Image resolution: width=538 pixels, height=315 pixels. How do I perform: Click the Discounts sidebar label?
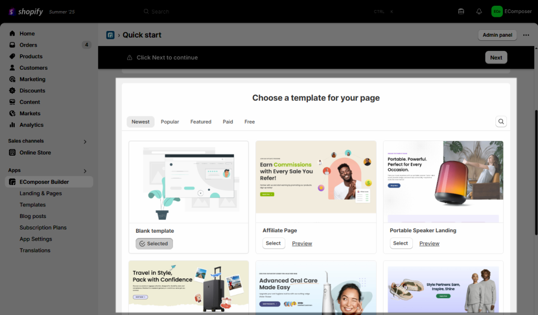point(32,91)
